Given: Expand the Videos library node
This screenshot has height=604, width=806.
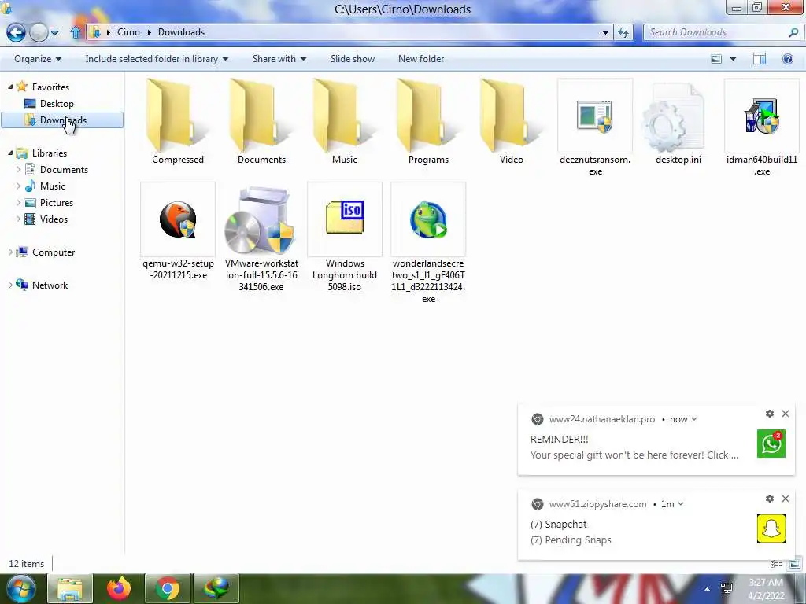Looking at the screenshot, I should click(19, 219).
